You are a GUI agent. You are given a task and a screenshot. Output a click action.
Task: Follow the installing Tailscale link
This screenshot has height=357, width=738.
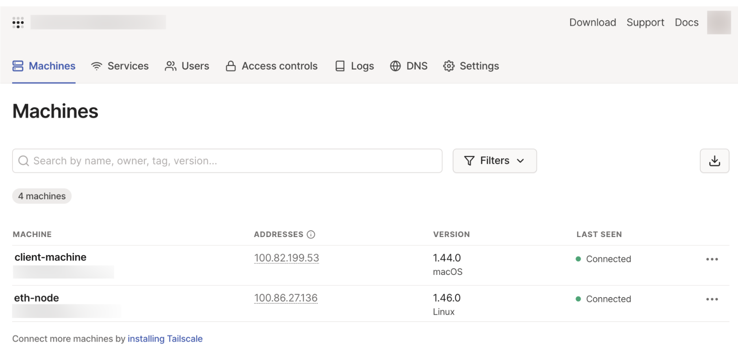(x=165, y=339)
